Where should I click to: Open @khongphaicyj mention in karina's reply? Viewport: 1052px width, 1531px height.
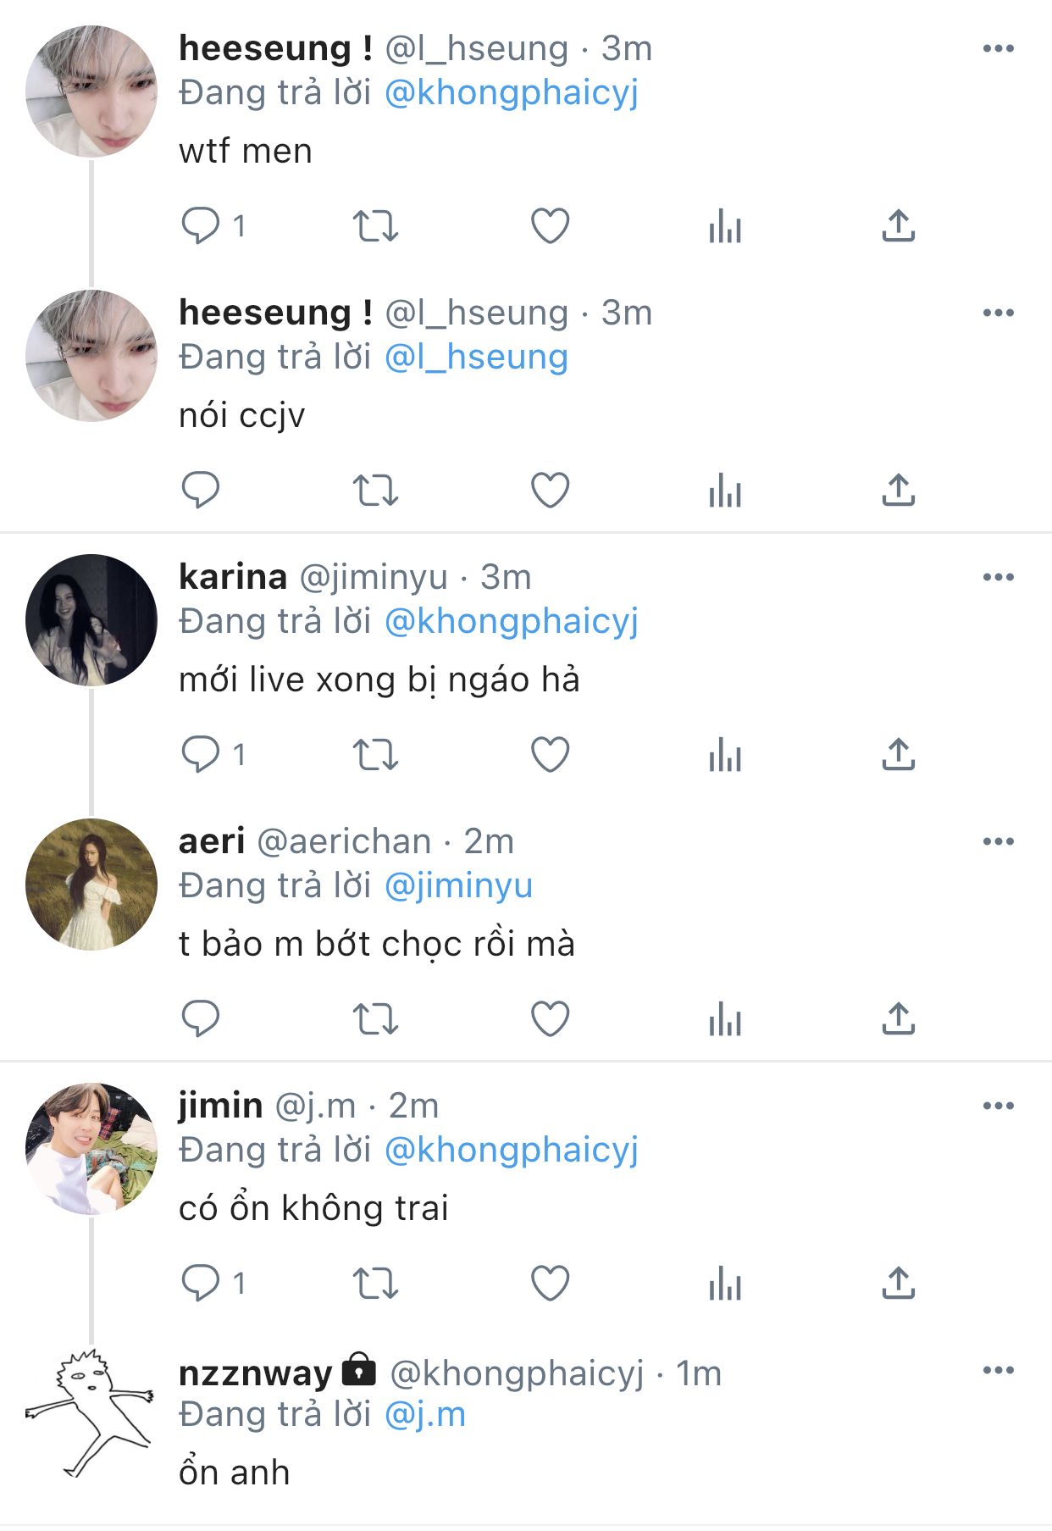pyautogui.click(x=511, y=622)
